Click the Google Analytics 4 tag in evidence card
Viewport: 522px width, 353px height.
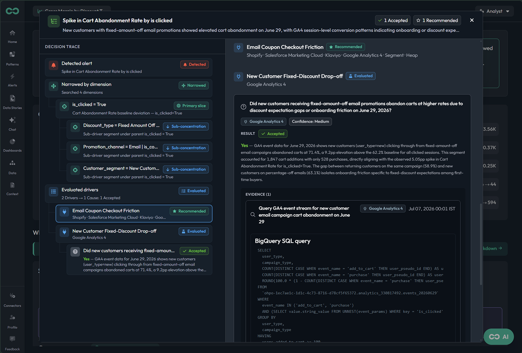click(x=383, y=208)
